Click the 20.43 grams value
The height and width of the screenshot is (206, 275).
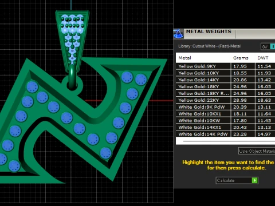coord(240,127)
